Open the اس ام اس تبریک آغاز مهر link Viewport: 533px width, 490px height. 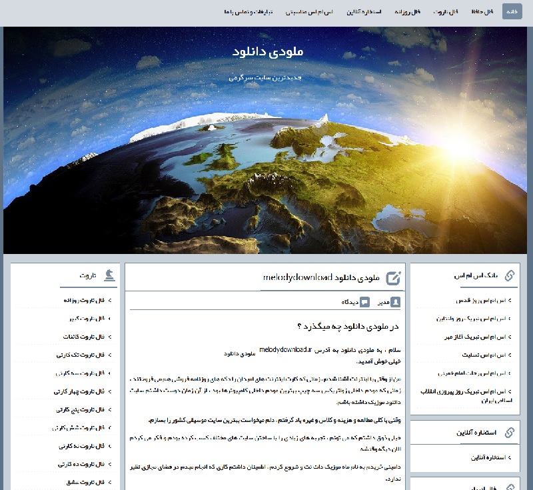(475, 337)
